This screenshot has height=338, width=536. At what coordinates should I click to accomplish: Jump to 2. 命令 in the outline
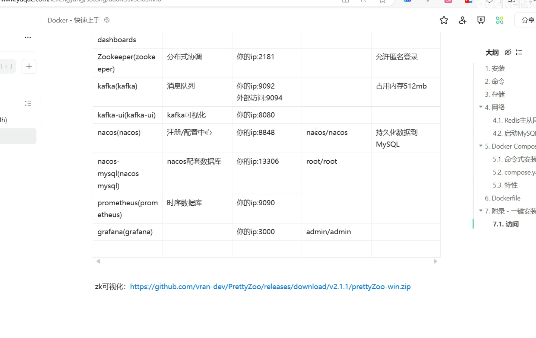tap(495, 81)
